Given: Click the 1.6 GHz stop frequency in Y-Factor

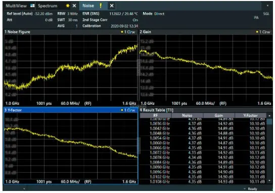Looking at the screenshot, I should coord(129,181).
